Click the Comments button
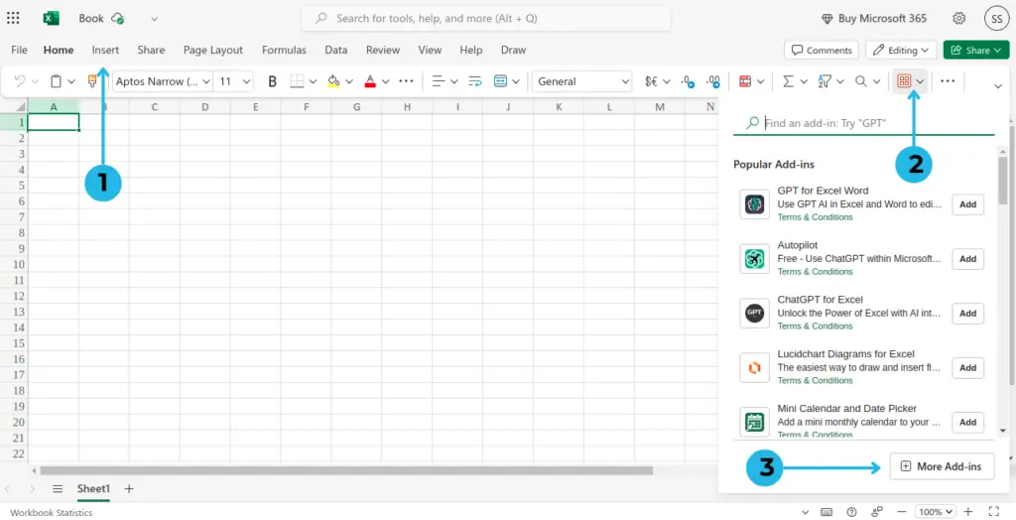 pos(821,50)
